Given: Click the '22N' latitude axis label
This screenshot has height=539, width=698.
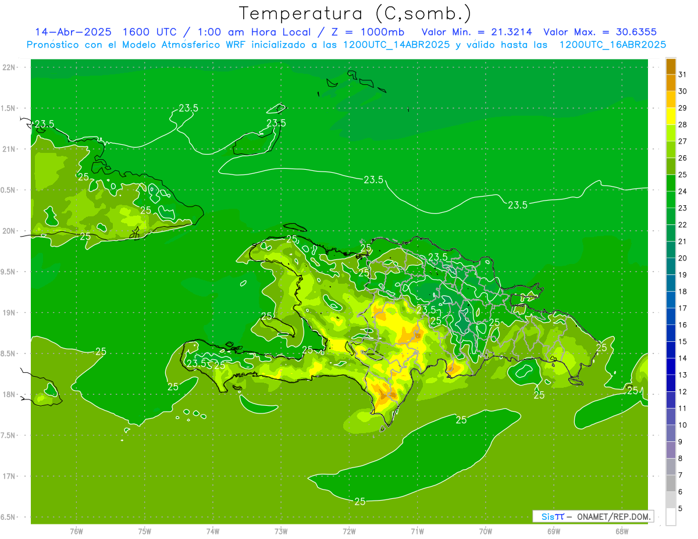Looking at the screenshot, I should [x=9, y=67].
